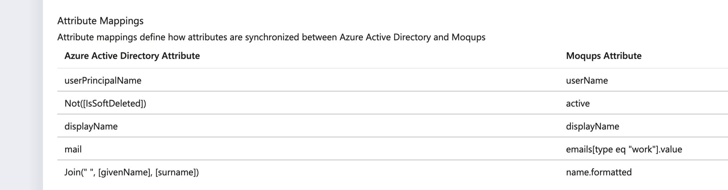Click the gray left sidebar strip

(x=21, y=95)
